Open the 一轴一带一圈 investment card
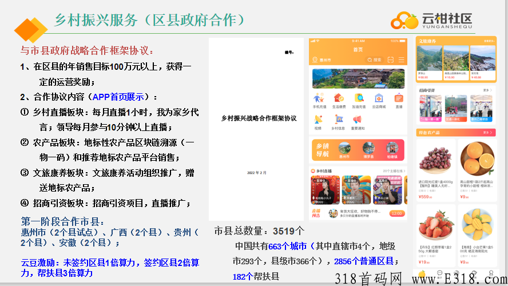508x286 pixels. point(430,108)
